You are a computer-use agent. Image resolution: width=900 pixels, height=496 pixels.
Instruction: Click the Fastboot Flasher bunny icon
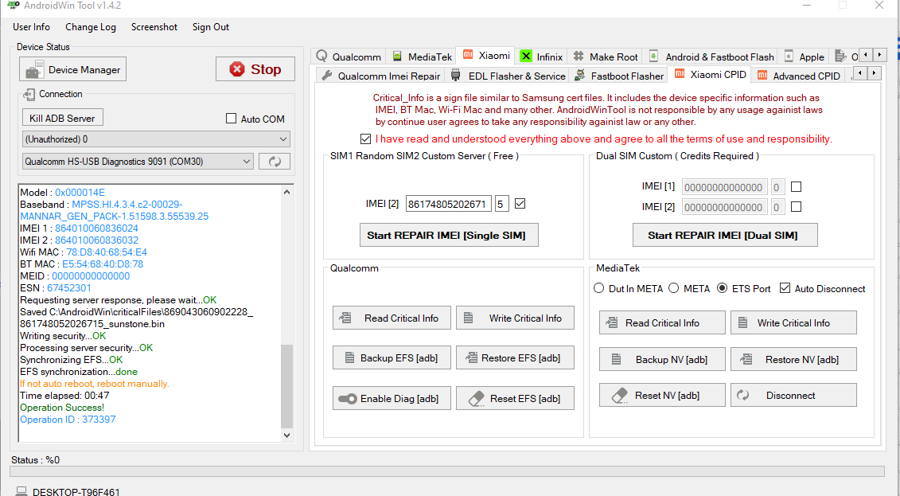coord(580,75)
